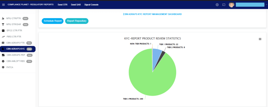Open the settings gear icon
This screenshot has width=268, height=107.
point(217,5)
